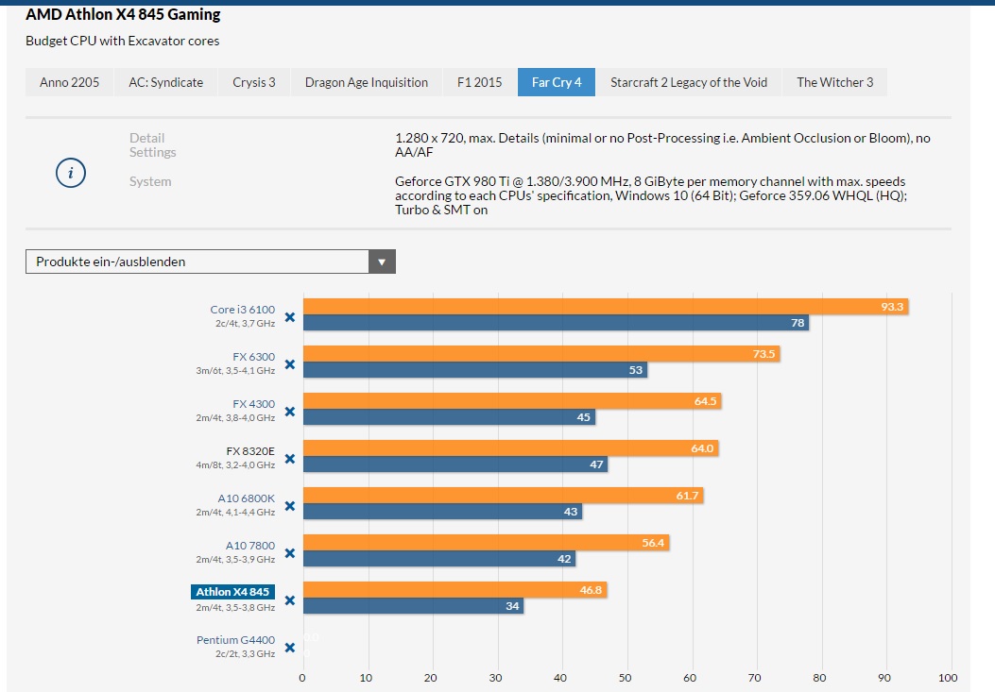The width and height of the screenshot is (995, 692).
Task: Click the 2m/4t, 3,5-3,9 GHz spec text
Action: tap(235, 560)
